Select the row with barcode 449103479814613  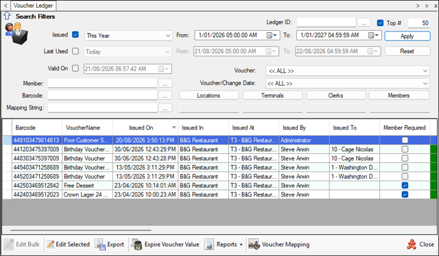pyautogui.click(x=220, y=140)
